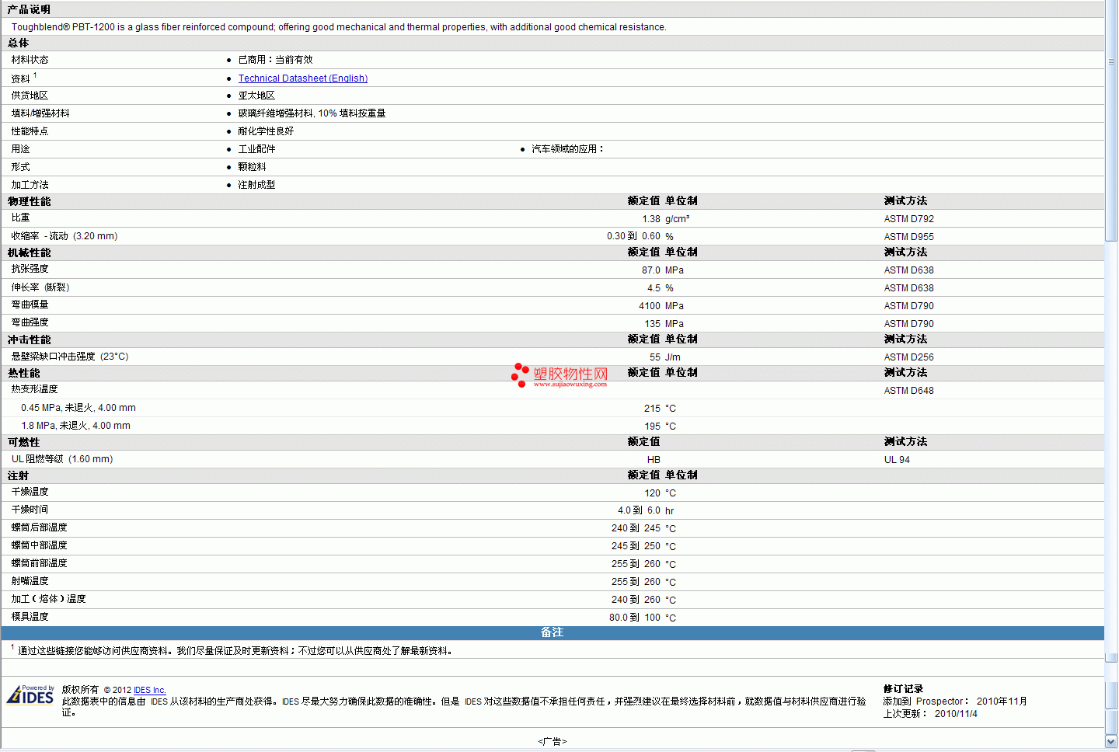Click the "已商用：当前有效" value
Viewport: 1119px width, 752px height.
(275, 60)
